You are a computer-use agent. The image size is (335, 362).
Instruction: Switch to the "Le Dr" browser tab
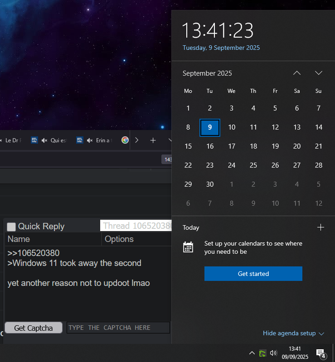pyautogui.click(x=13, y=140)
